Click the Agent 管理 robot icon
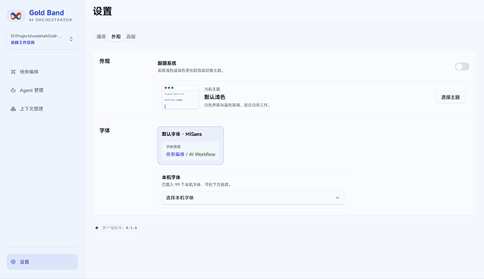Viewport: 484px width, 279px height. click(13, 90)
